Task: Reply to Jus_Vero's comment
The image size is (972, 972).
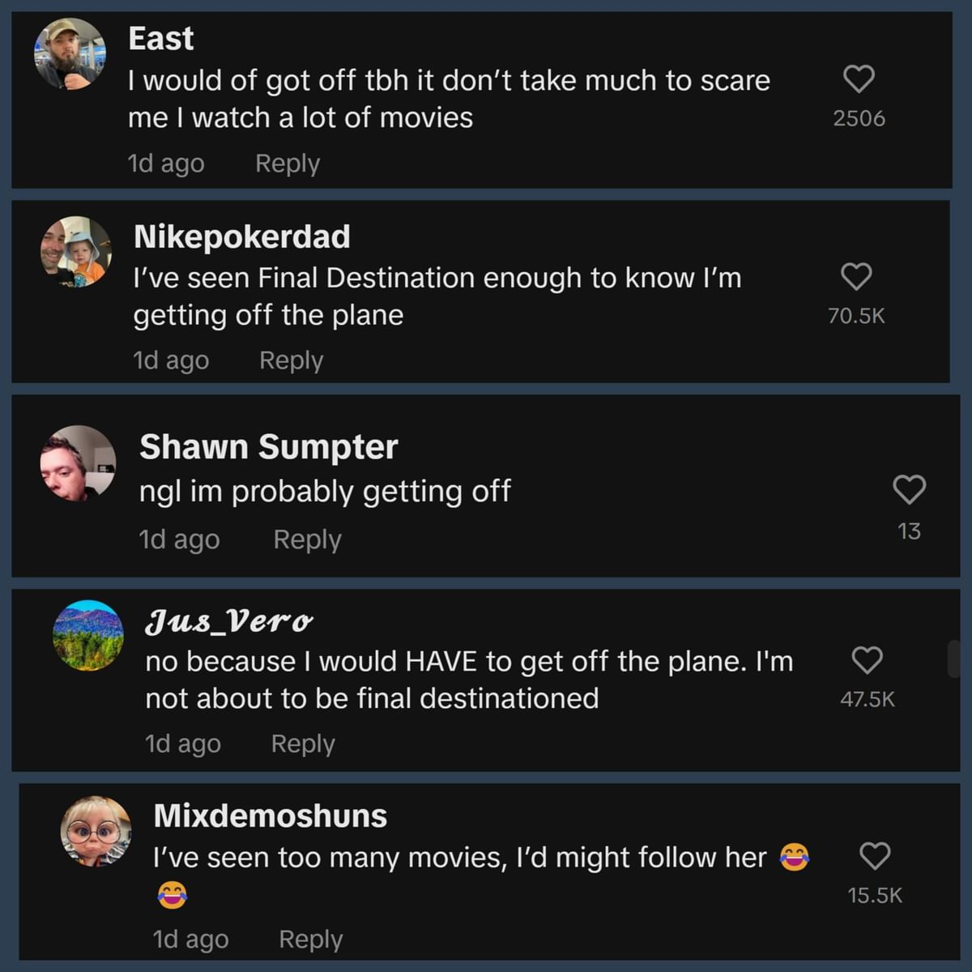Action: click(x=302, y=744)
